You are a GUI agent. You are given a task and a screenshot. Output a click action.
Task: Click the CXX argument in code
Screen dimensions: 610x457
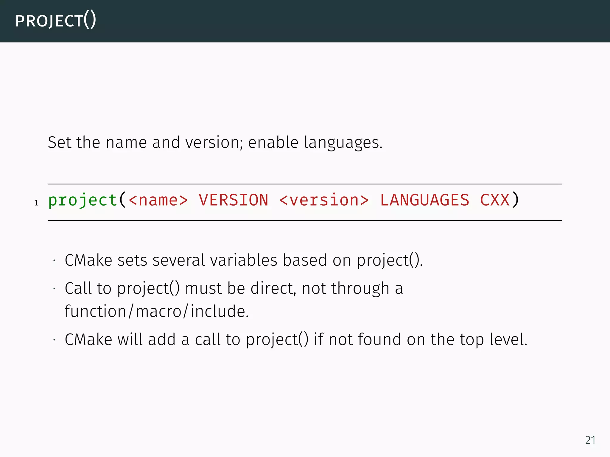[x=494, y=200]
